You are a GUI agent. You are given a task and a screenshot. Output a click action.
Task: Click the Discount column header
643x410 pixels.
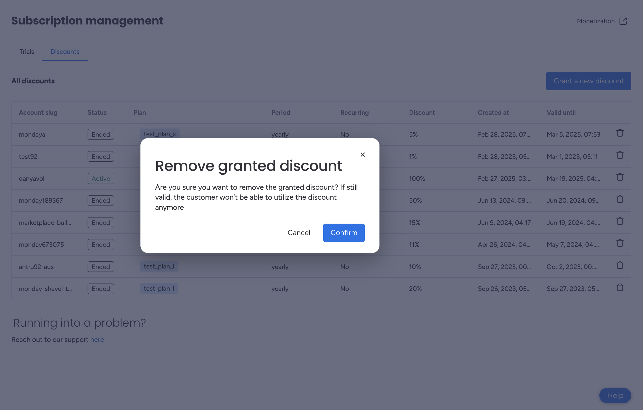coord(422,112)
